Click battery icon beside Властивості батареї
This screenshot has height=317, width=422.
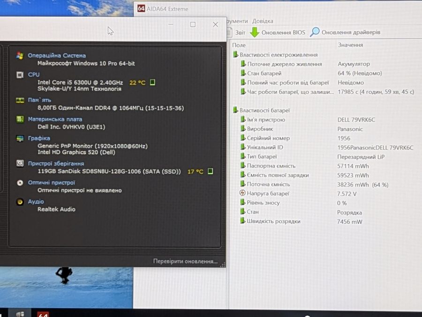(x=235, y=110)
